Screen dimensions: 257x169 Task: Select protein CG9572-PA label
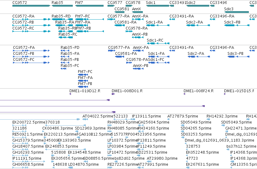[x=24, y=48]
